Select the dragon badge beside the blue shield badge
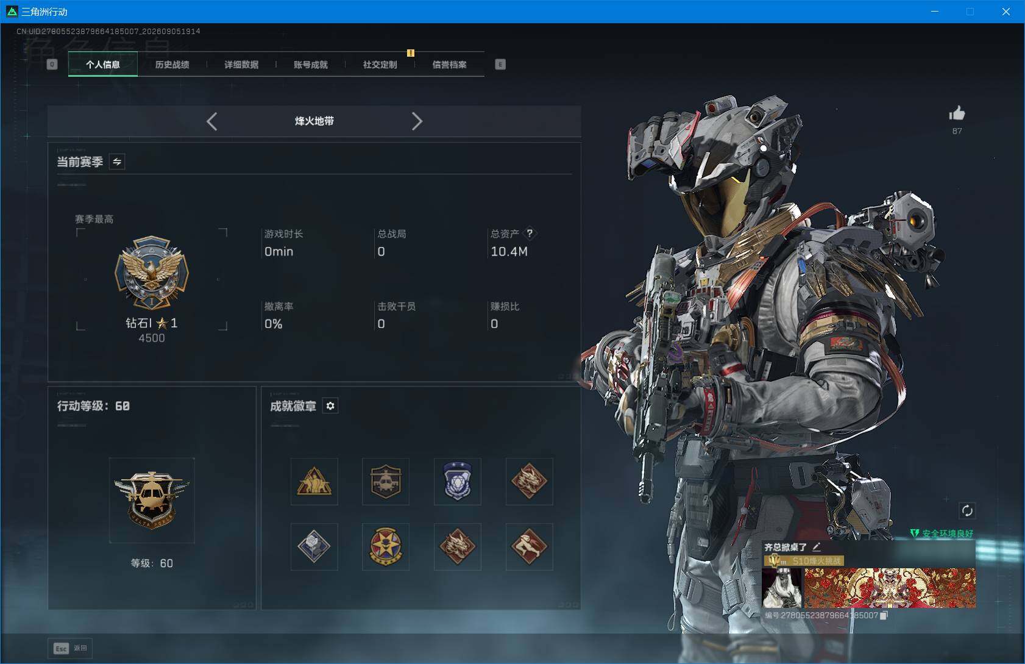 pyautogui.click(x=530, y=482)
